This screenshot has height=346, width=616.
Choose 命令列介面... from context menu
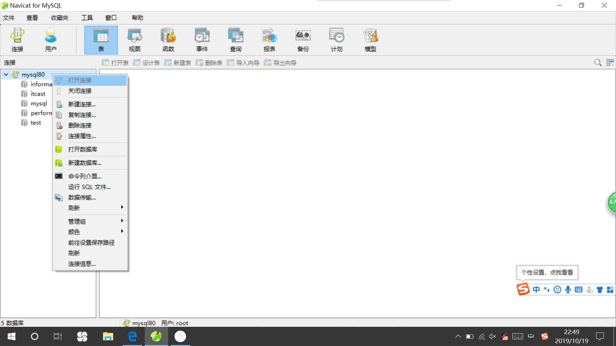click(90, 176)
